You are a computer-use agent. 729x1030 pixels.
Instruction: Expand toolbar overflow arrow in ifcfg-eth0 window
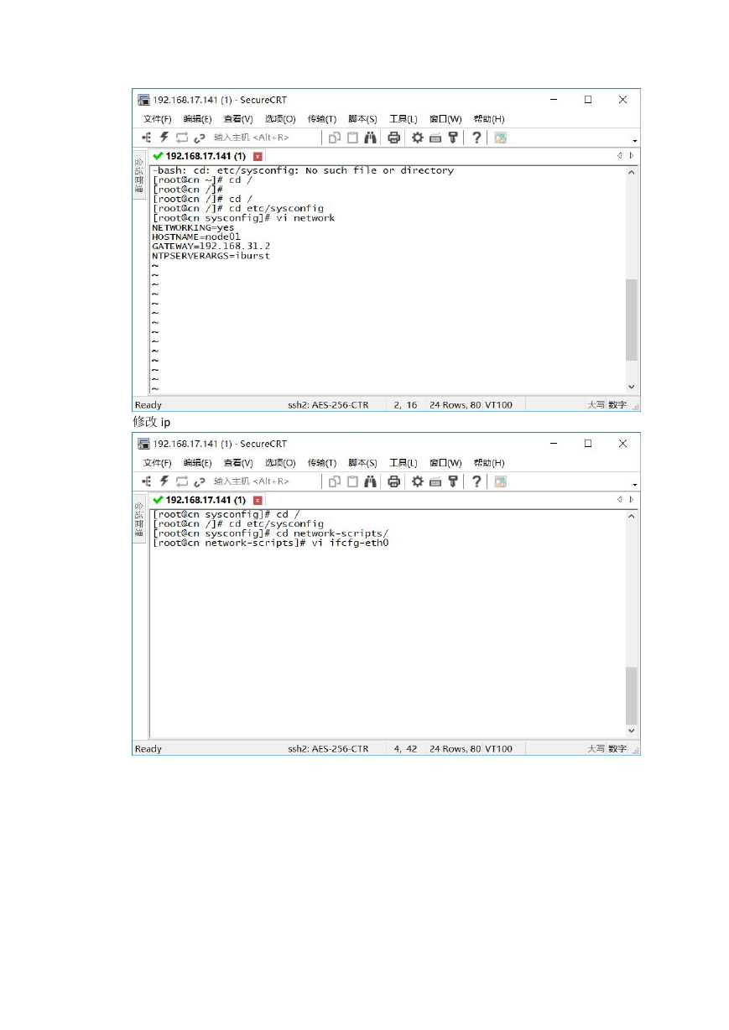[x=635, y=485]
